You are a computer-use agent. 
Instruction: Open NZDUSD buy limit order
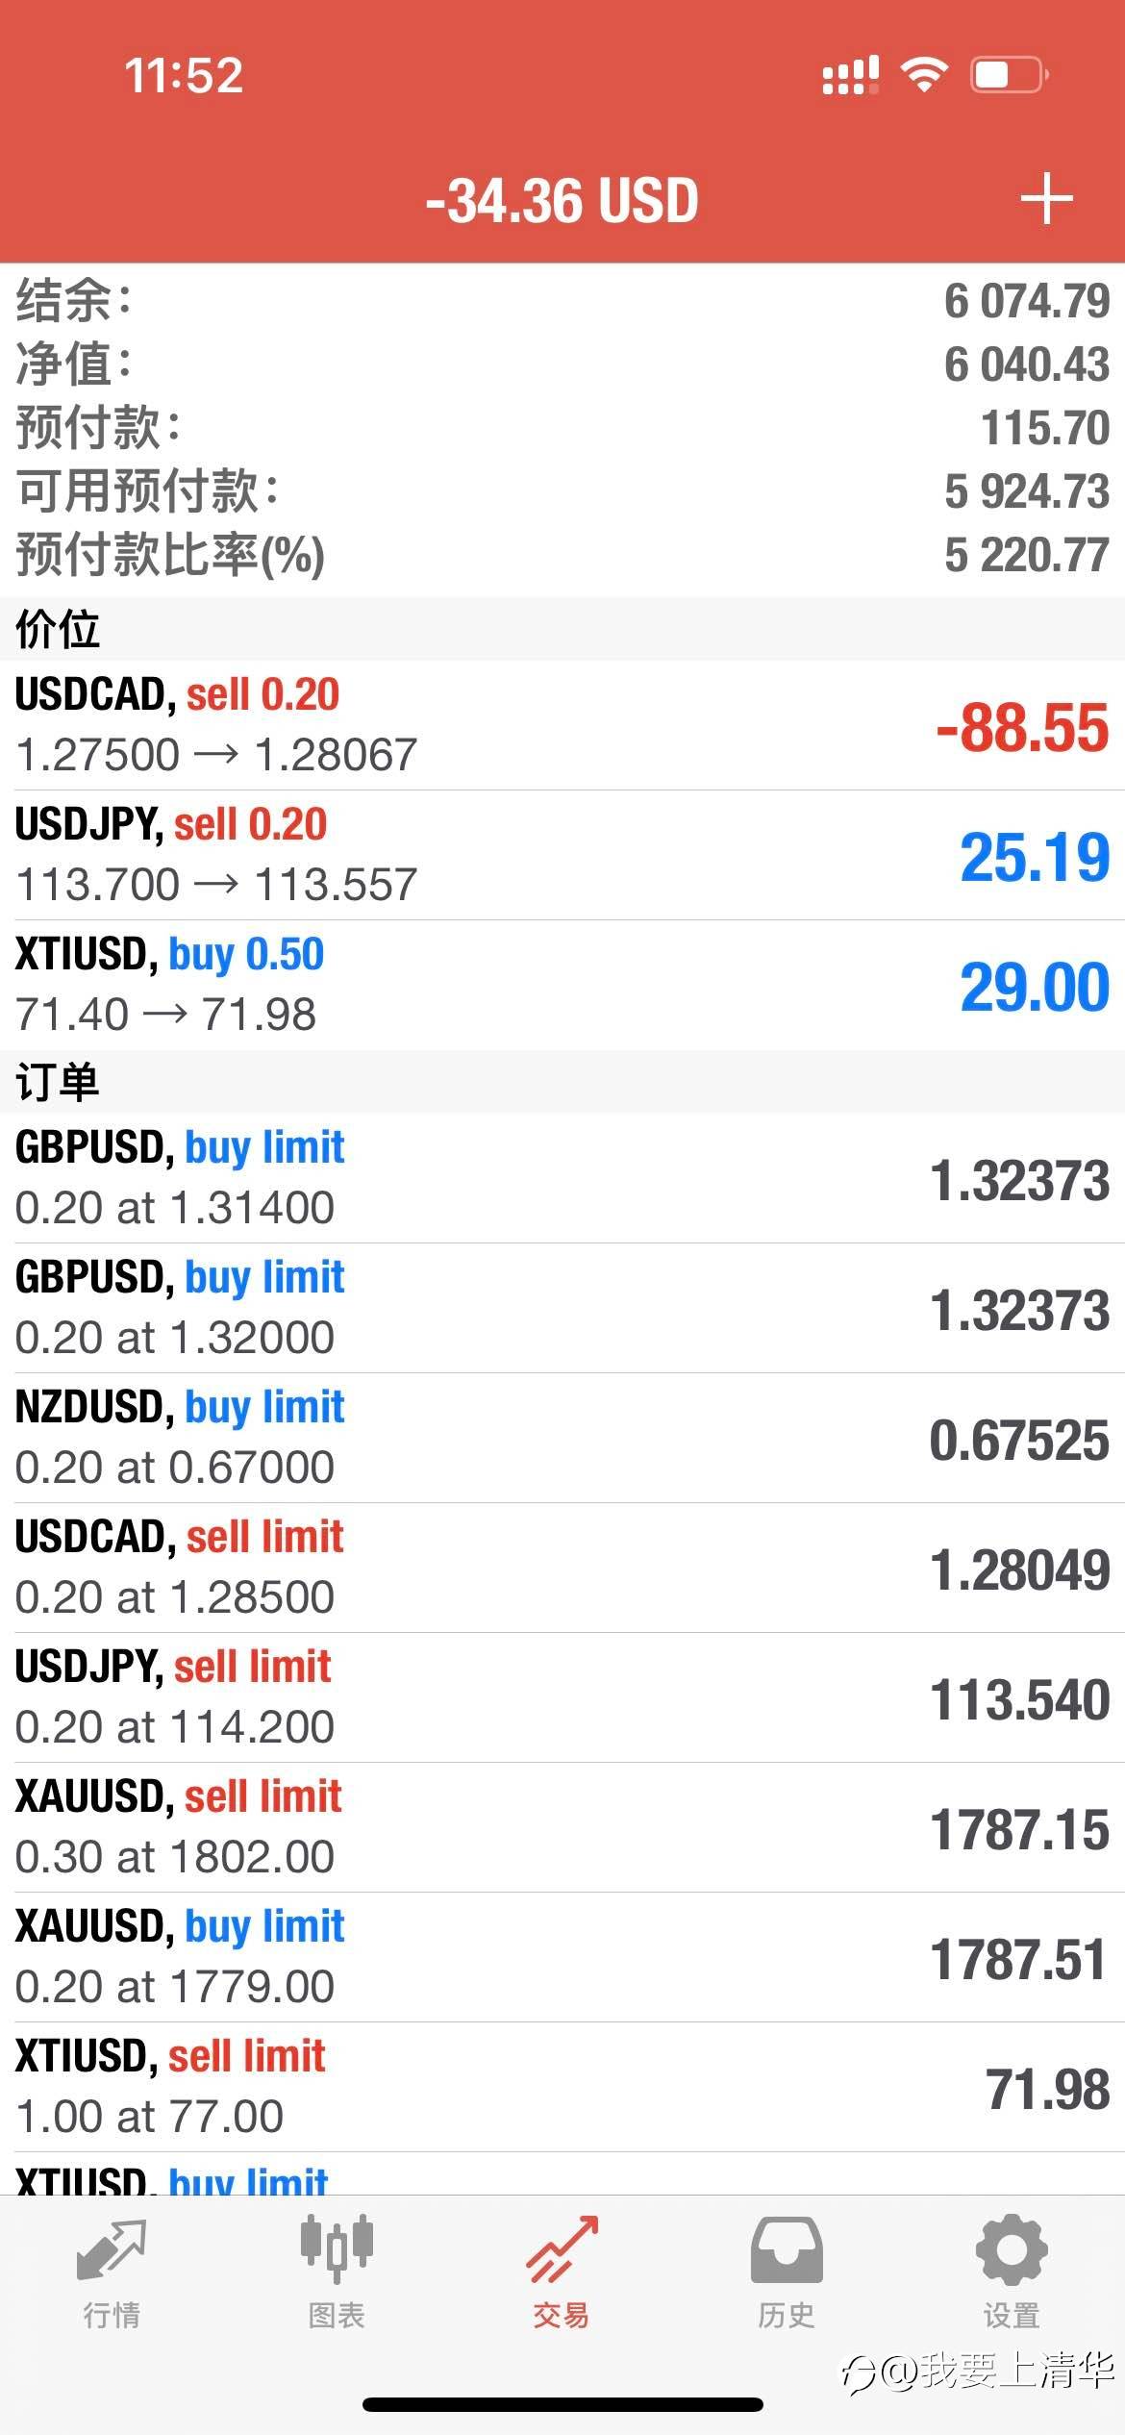point(562,1438)
